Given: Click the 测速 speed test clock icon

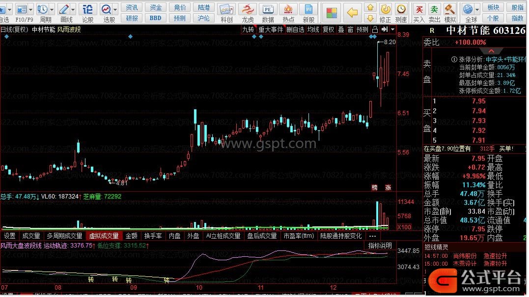Looking at the screenshot, I should point(401,9).
